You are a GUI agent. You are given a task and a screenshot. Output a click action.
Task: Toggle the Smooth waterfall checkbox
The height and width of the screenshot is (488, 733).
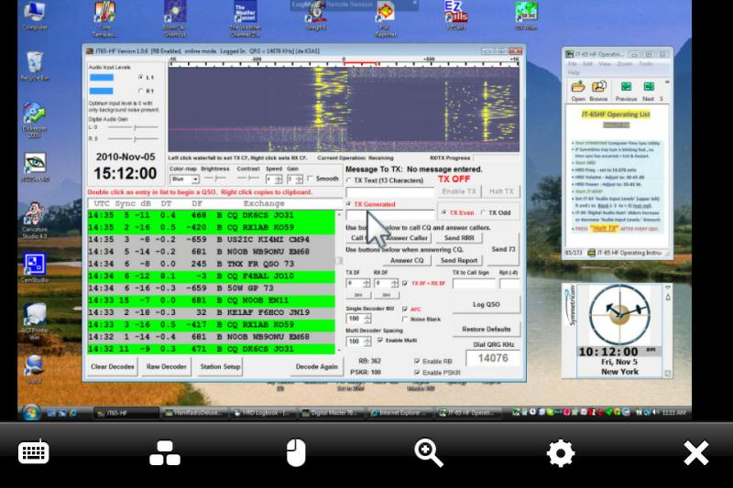[310, 179]
